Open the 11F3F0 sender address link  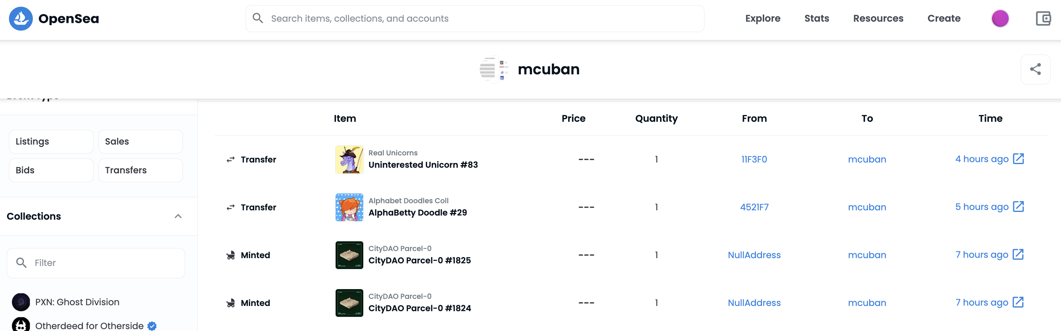coord(754,160)
